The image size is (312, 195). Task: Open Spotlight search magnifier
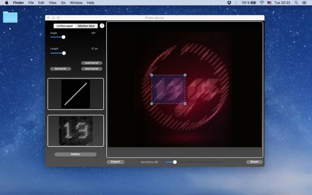coord(296,3)
